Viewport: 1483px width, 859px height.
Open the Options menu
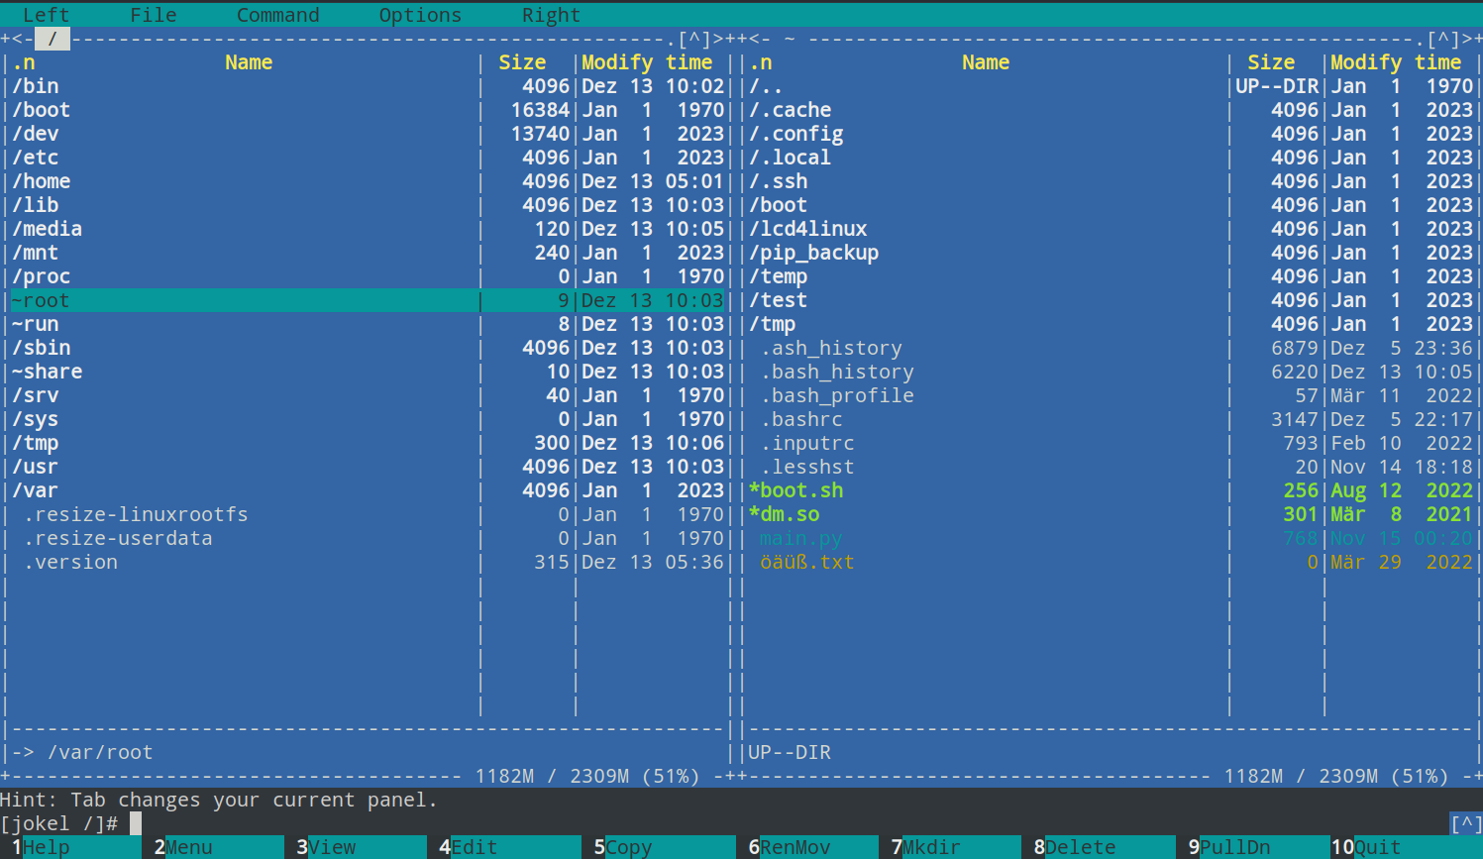pos(420,15)
